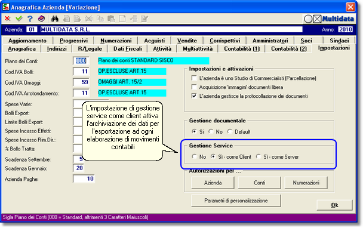Select the Impostazioni tab
This screenshot has height=228, width=363.
pos(334,48)
